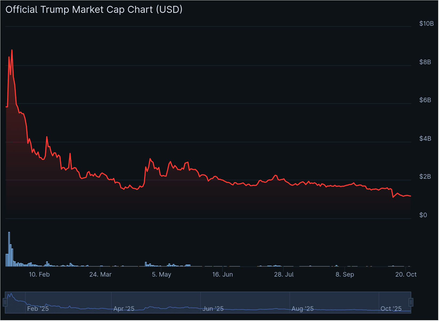
Task: Select the 28. Jul x-axis label
Action: point(284,274)
